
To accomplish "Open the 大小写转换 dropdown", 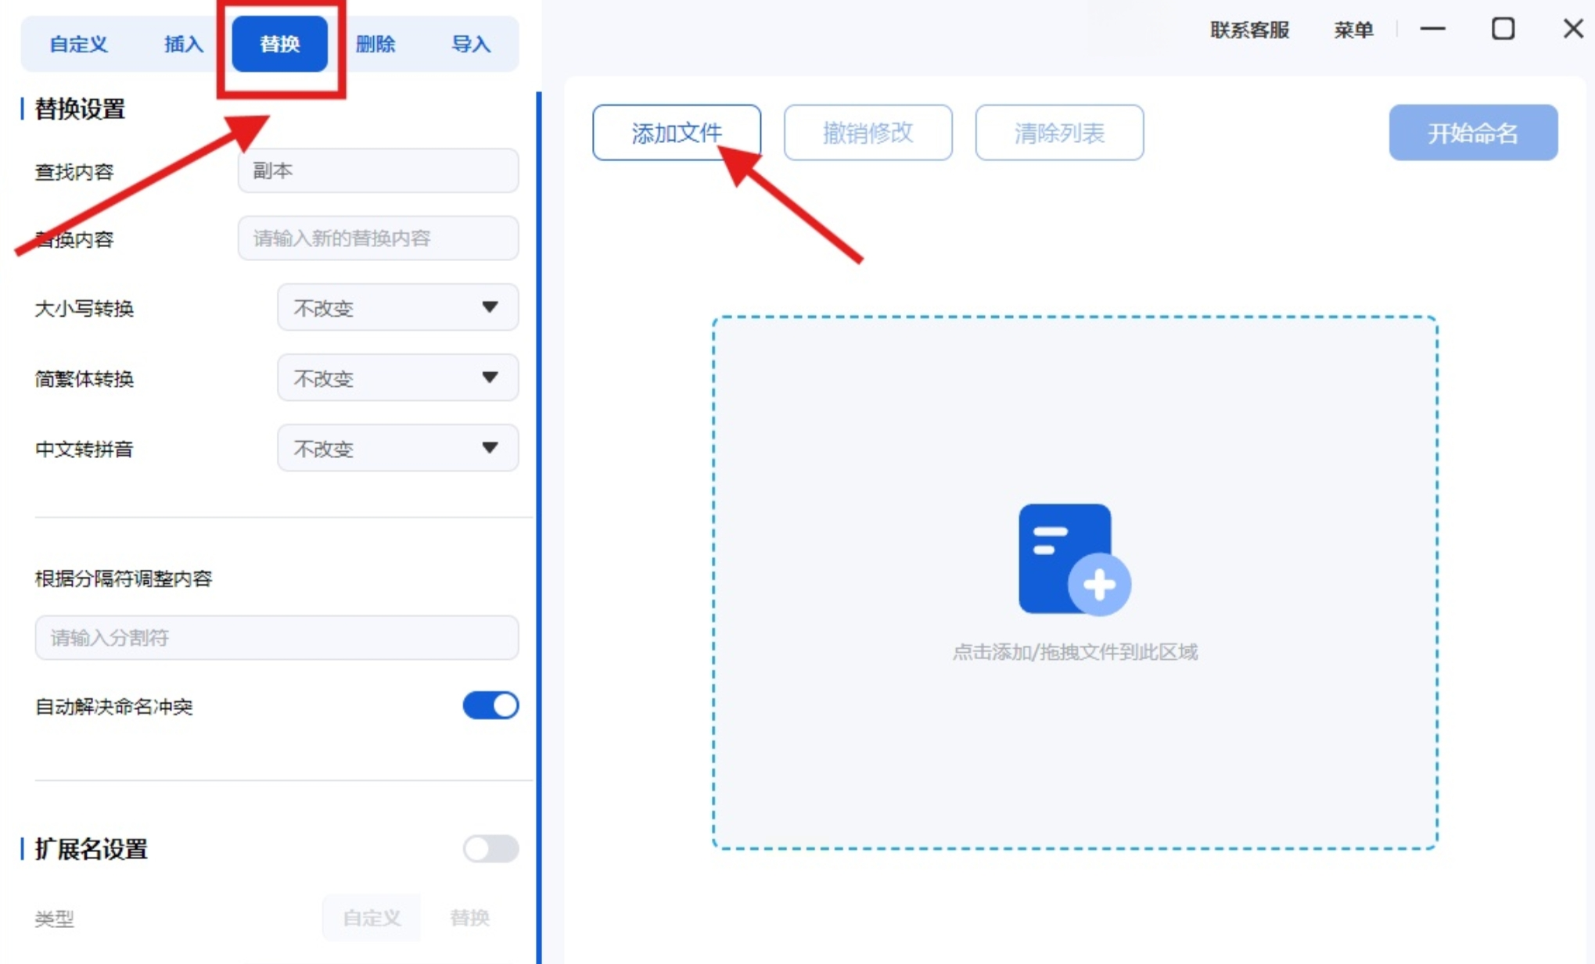I will [397, 307].
